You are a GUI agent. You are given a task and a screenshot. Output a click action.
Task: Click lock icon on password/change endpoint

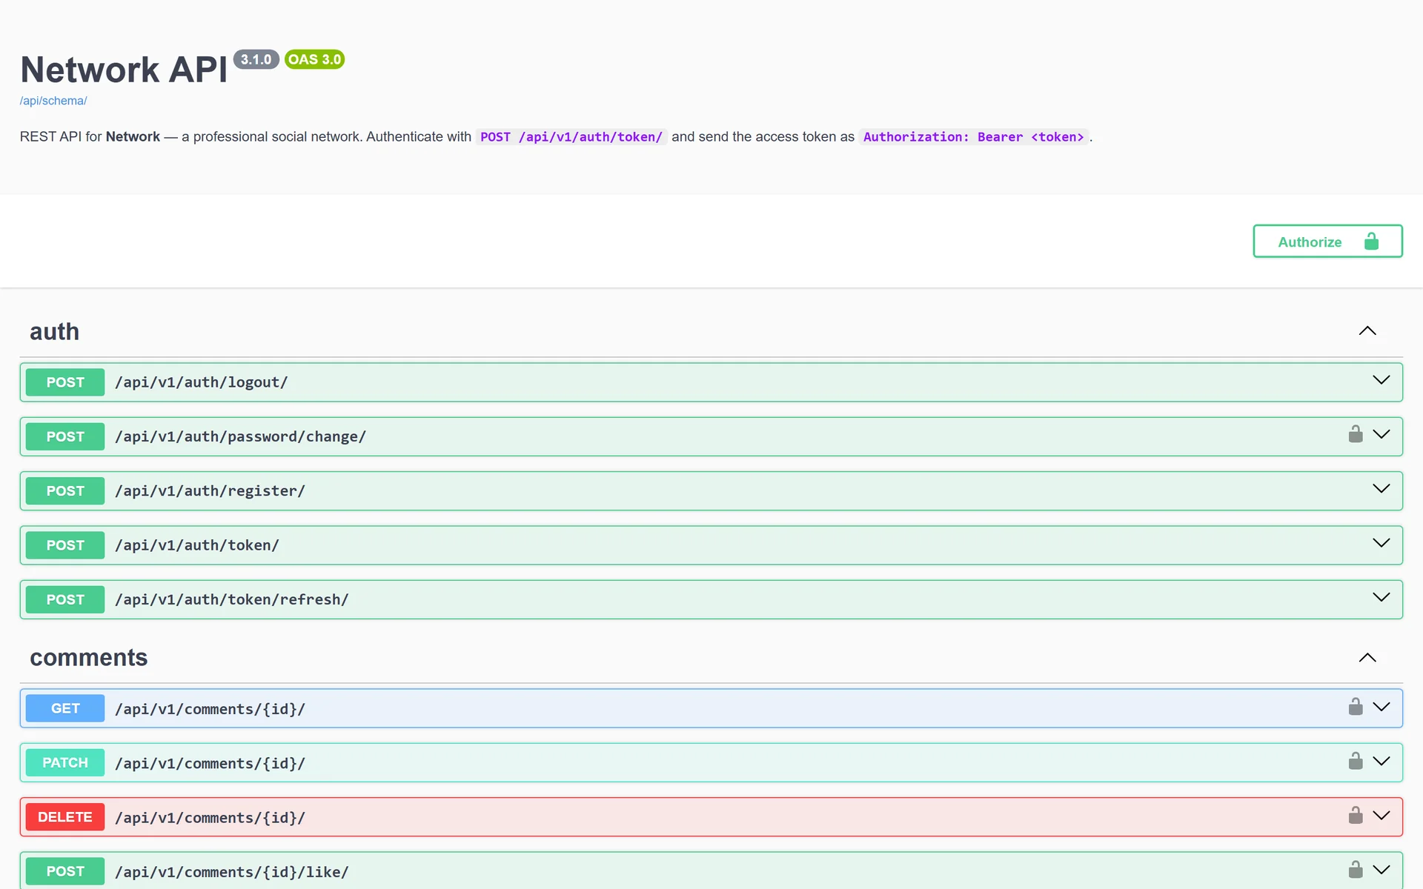point(1356,434)
